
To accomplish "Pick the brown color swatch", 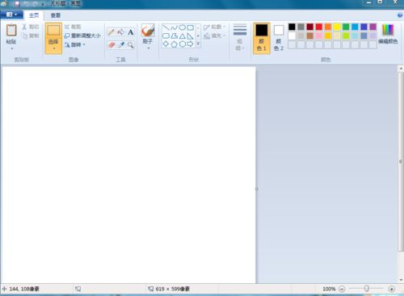I will click(x=310, y=35).
